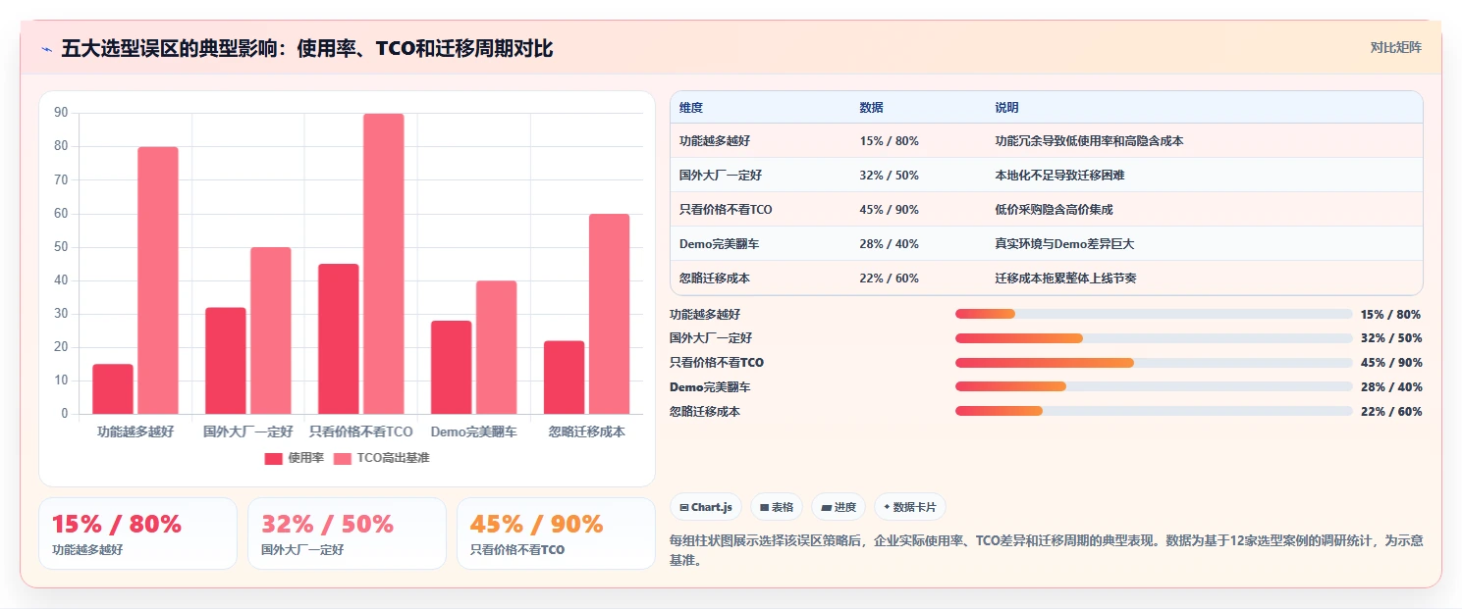
Task: Click the TCO bar for 忽略迁移成本
Action: pyautogui.click(x=610, y=314)
